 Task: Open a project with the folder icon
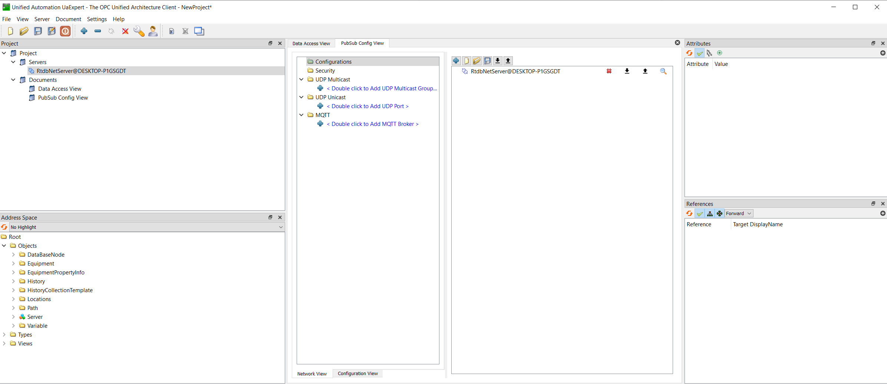coord(24,31)
